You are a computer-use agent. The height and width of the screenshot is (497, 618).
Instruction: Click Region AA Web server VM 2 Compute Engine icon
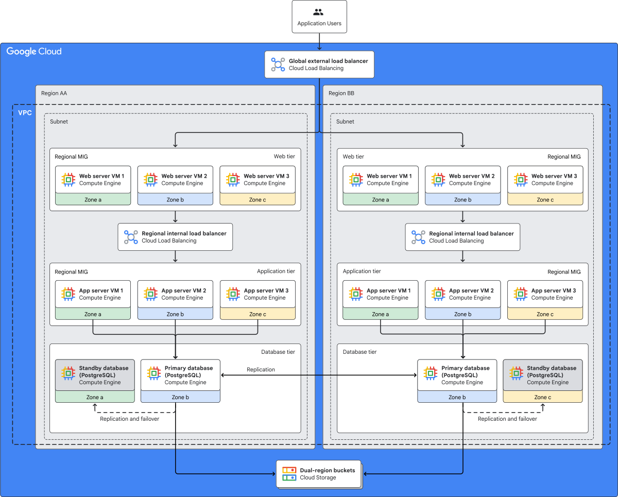tap(150, 179)
